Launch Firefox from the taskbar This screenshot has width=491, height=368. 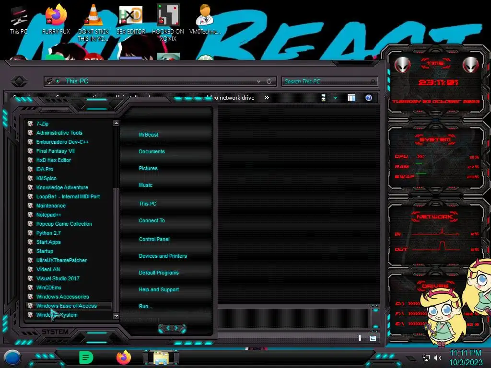124,357
